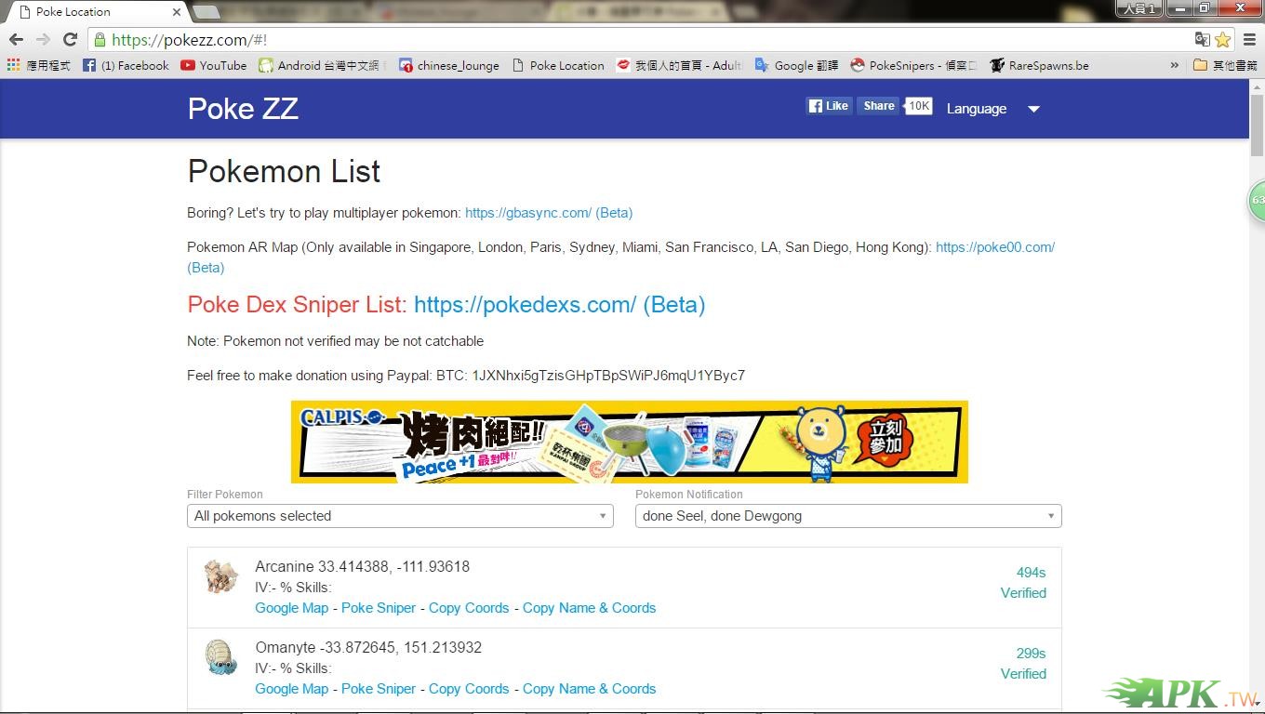This screenshot has height=714, width=1265.
Task: Open the PokeSnipers bookmark
Action: click(914, 65)
